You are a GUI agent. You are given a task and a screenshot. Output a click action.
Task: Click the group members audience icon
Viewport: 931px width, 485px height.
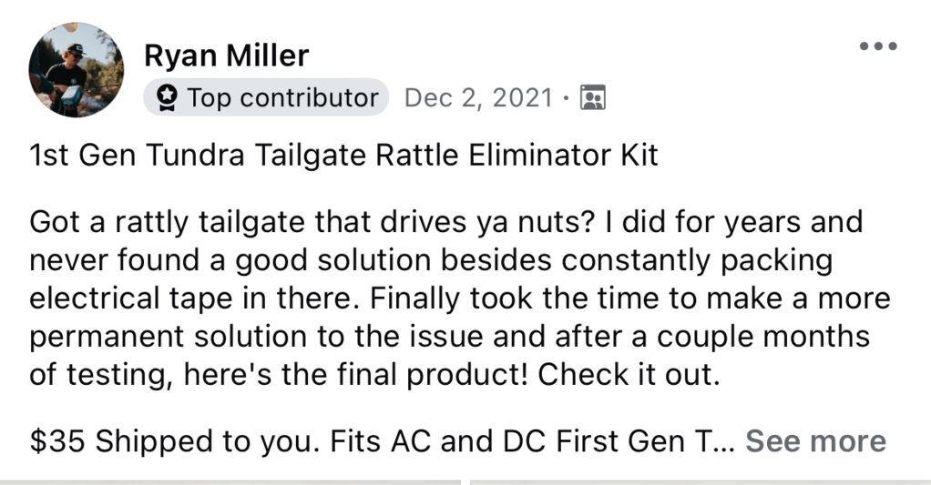(x=592, y=97)
